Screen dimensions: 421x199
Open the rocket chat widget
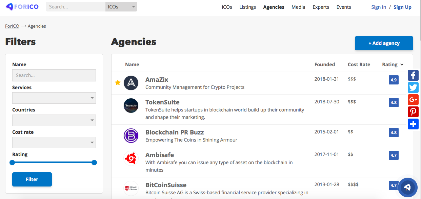pos(407,187)
